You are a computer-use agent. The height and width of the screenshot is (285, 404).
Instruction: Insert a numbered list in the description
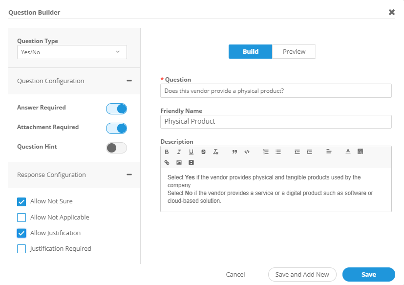click(266, 152)
